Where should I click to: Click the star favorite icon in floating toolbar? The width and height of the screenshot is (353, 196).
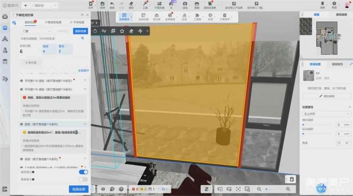(122, 31)
